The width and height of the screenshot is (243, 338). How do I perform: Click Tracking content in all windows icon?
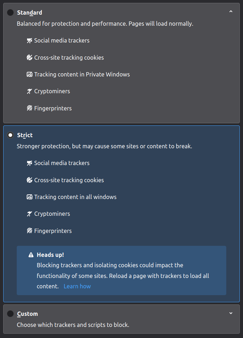pos(30,197)
